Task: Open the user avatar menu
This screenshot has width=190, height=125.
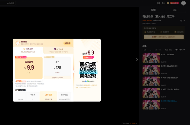Action: point(183,3)
